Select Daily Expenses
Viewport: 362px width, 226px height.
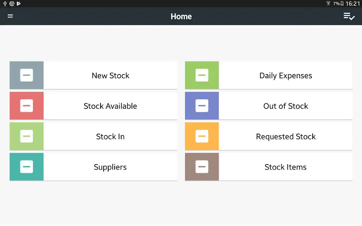tap(286, 76)
